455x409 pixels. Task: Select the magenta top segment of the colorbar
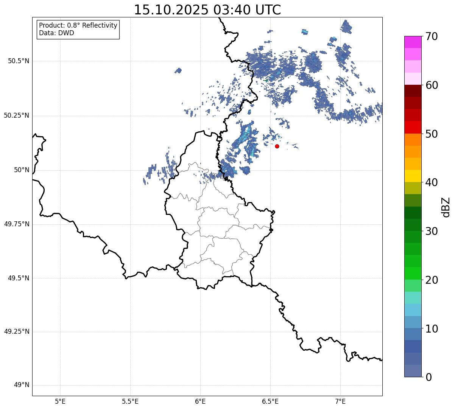[413, 42]
